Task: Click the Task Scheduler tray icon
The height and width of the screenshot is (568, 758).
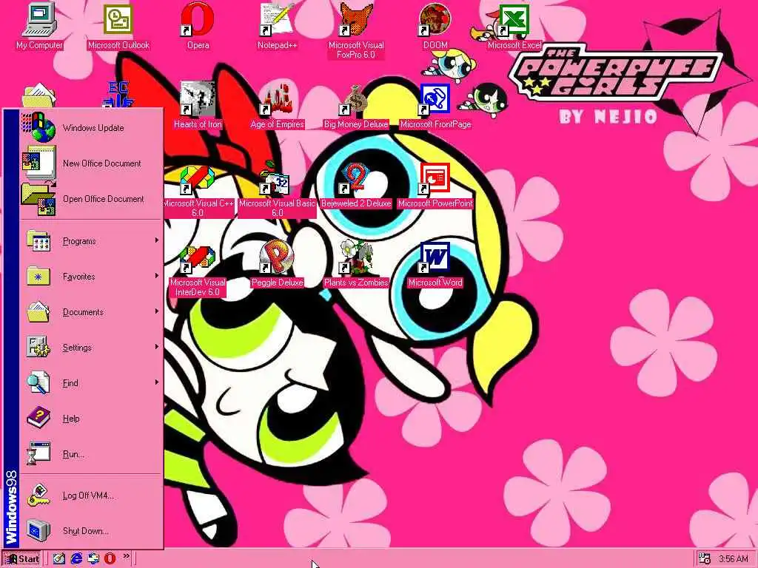Action: point(705,559)
